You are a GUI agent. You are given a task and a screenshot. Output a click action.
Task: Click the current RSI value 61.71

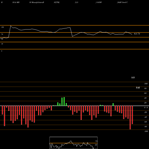pos(137,34)
